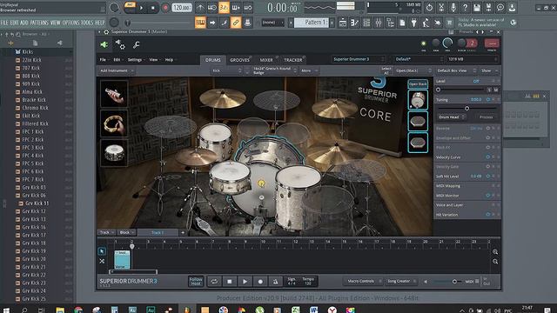Click the Select All button
This screenshot has height=313, width=557.
386,70
